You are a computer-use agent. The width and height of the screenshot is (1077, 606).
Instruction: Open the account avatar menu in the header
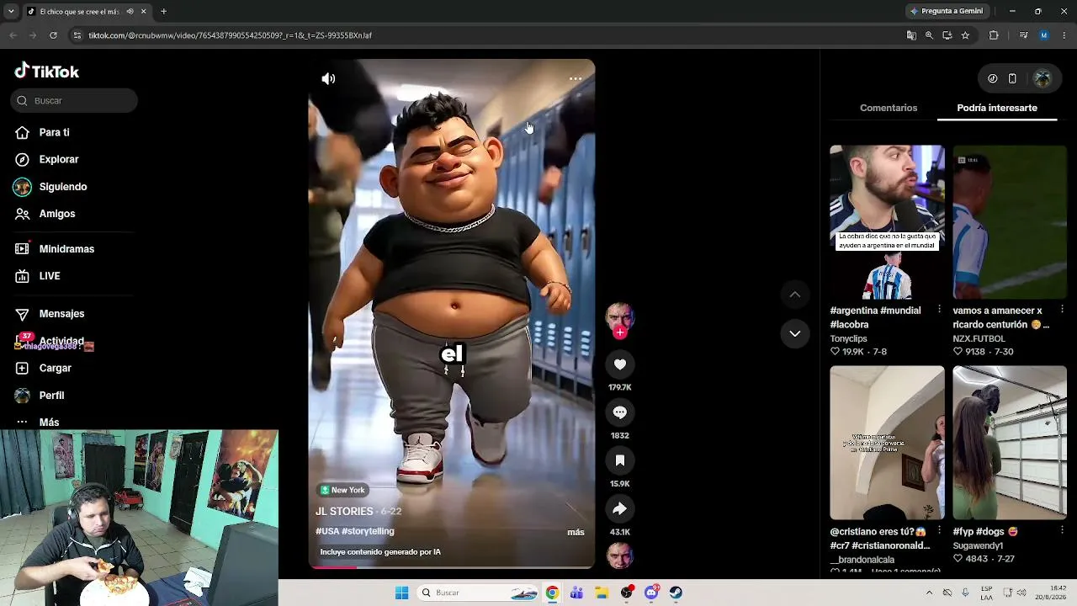point(1043,78)
